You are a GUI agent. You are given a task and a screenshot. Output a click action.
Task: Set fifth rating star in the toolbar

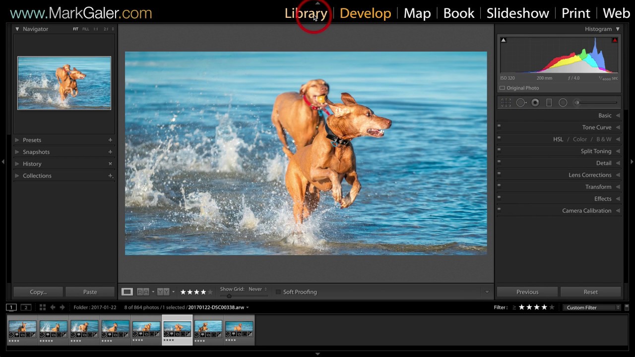(x=210, y=292)
